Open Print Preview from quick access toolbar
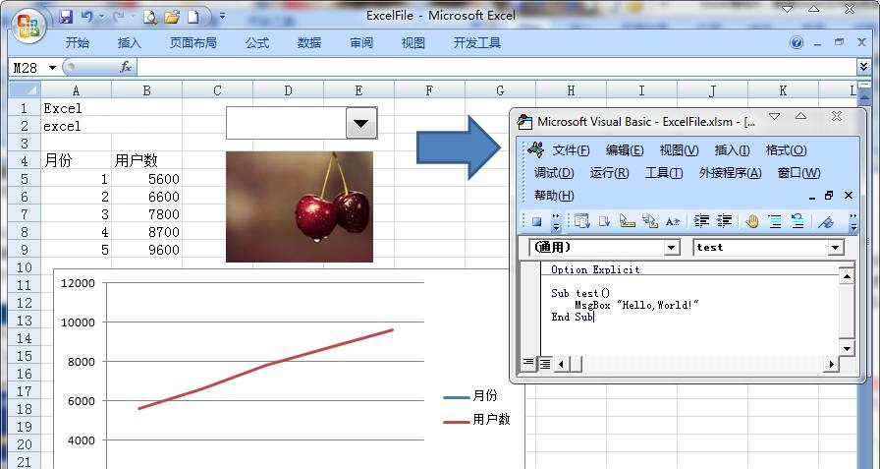The width and height of the screenshot is (880, 469). tap(150, 17)
